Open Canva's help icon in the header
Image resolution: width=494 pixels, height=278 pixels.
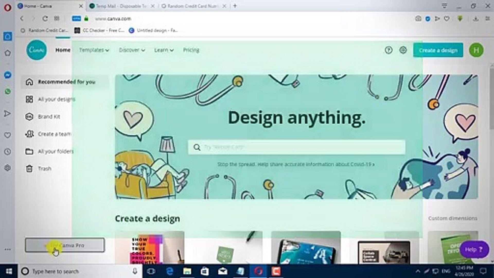[x=389, y=50]
